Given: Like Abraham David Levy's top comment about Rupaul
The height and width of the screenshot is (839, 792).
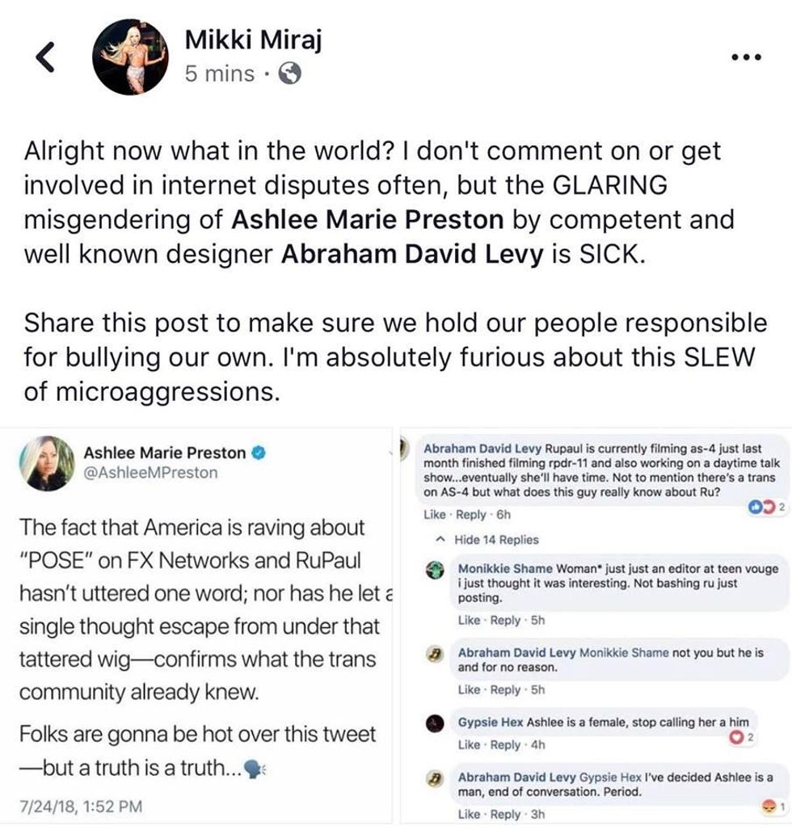Looking at the screenshot, I should (x=435, y=515).
